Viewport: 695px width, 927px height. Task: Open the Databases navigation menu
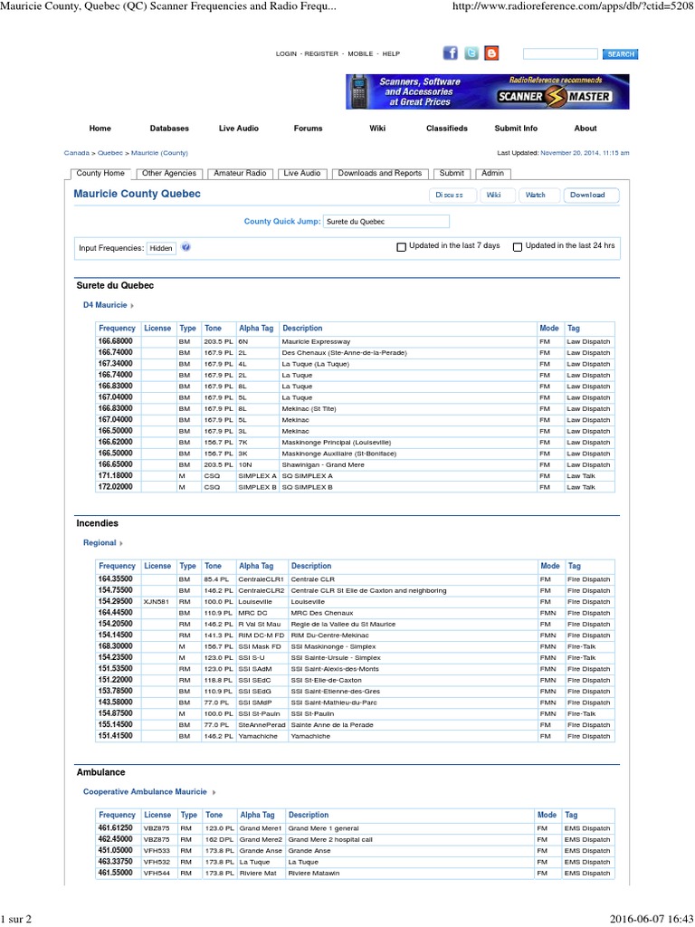[x=169, y=129]
